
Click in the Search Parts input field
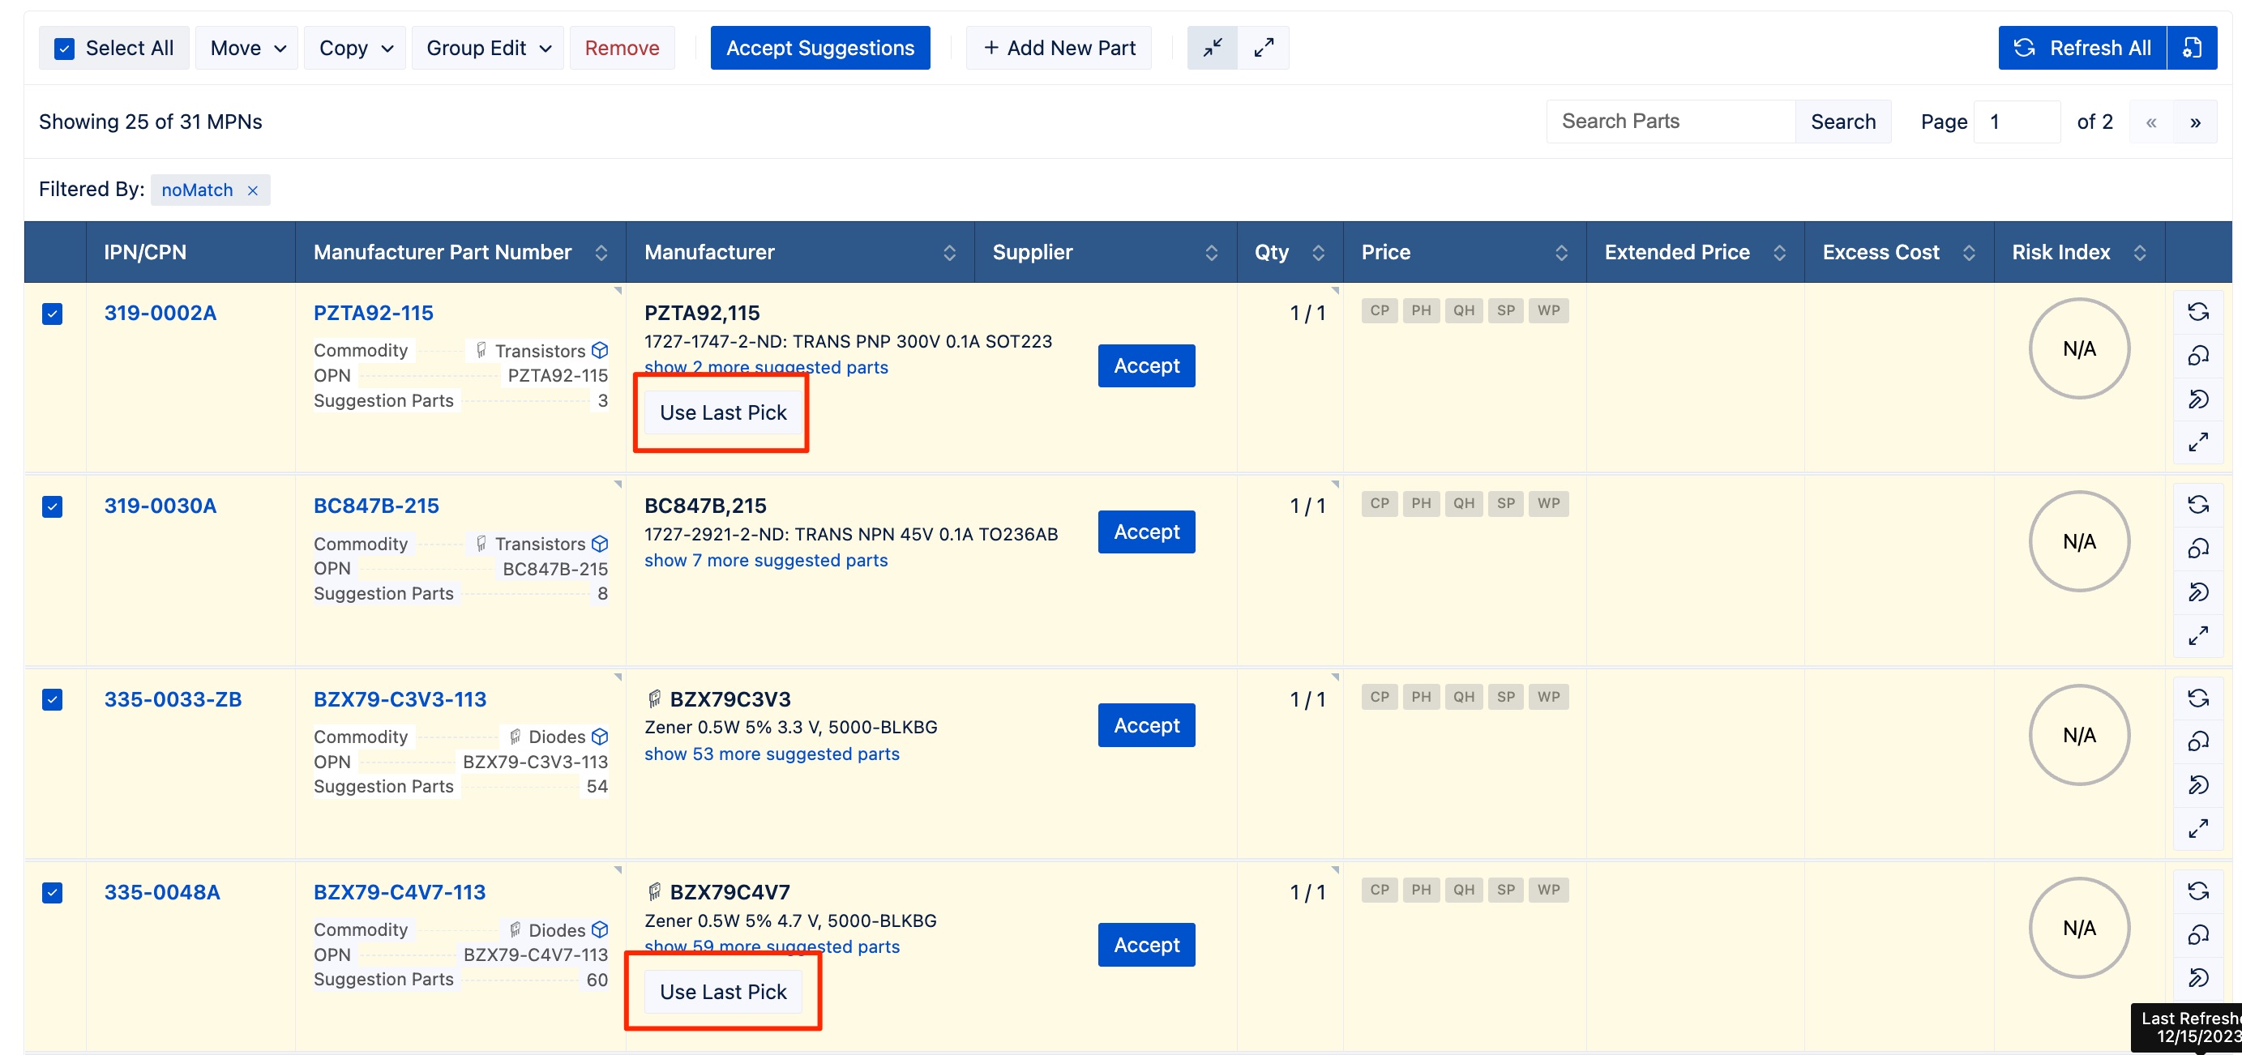[x=1671, y=122]
